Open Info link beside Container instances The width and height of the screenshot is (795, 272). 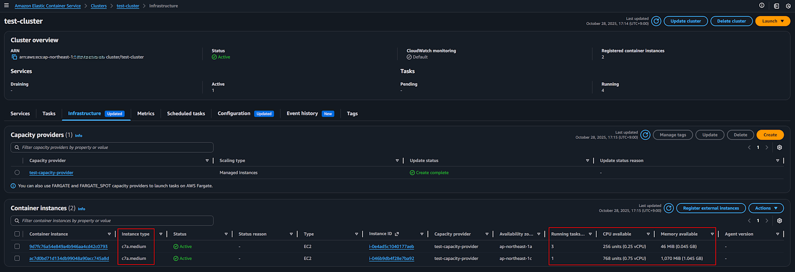pyautogui.click(x=81, y=209)
